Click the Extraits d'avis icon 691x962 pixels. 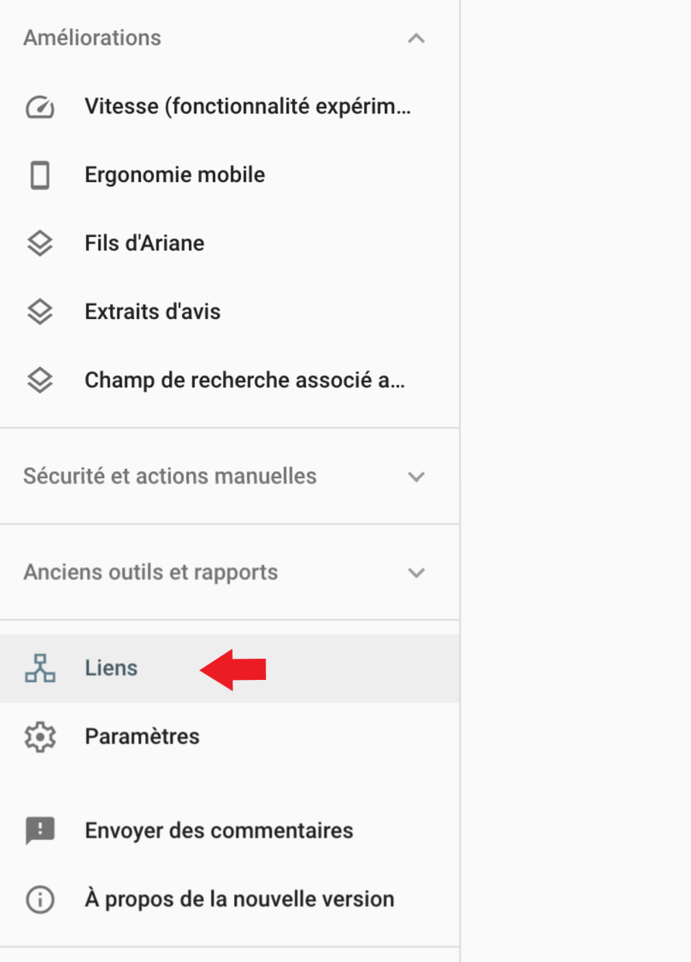click(39, 312)
